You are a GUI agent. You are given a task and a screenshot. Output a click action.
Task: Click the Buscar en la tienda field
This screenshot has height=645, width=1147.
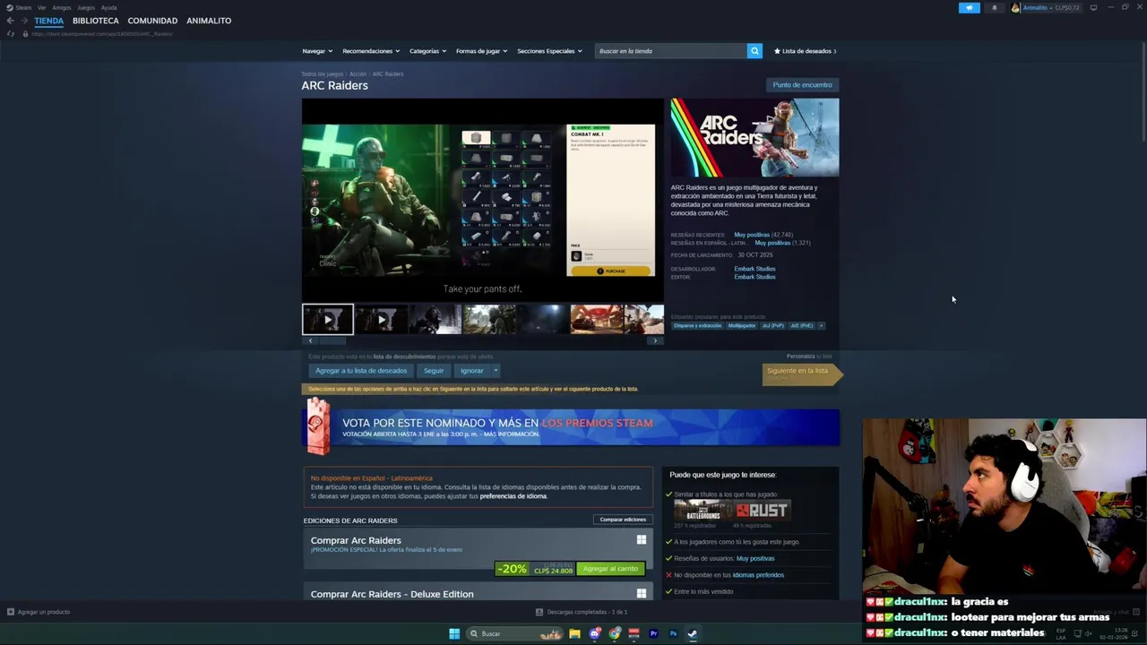click(x=671, y=51)
